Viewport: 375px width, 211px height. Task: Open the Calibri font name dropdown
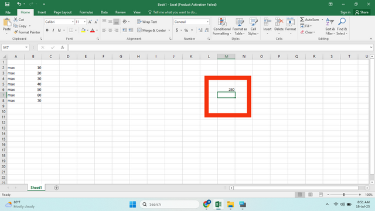[x=73, y=22]
